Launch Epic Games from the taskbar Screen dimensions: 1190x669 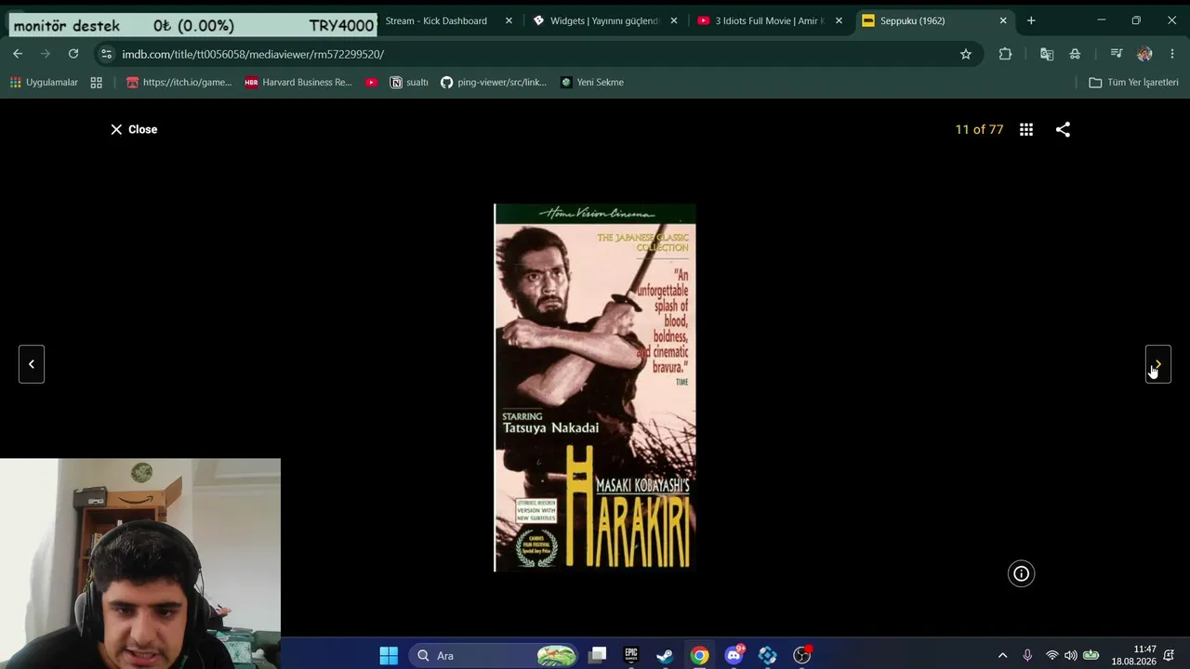[631, 656]
